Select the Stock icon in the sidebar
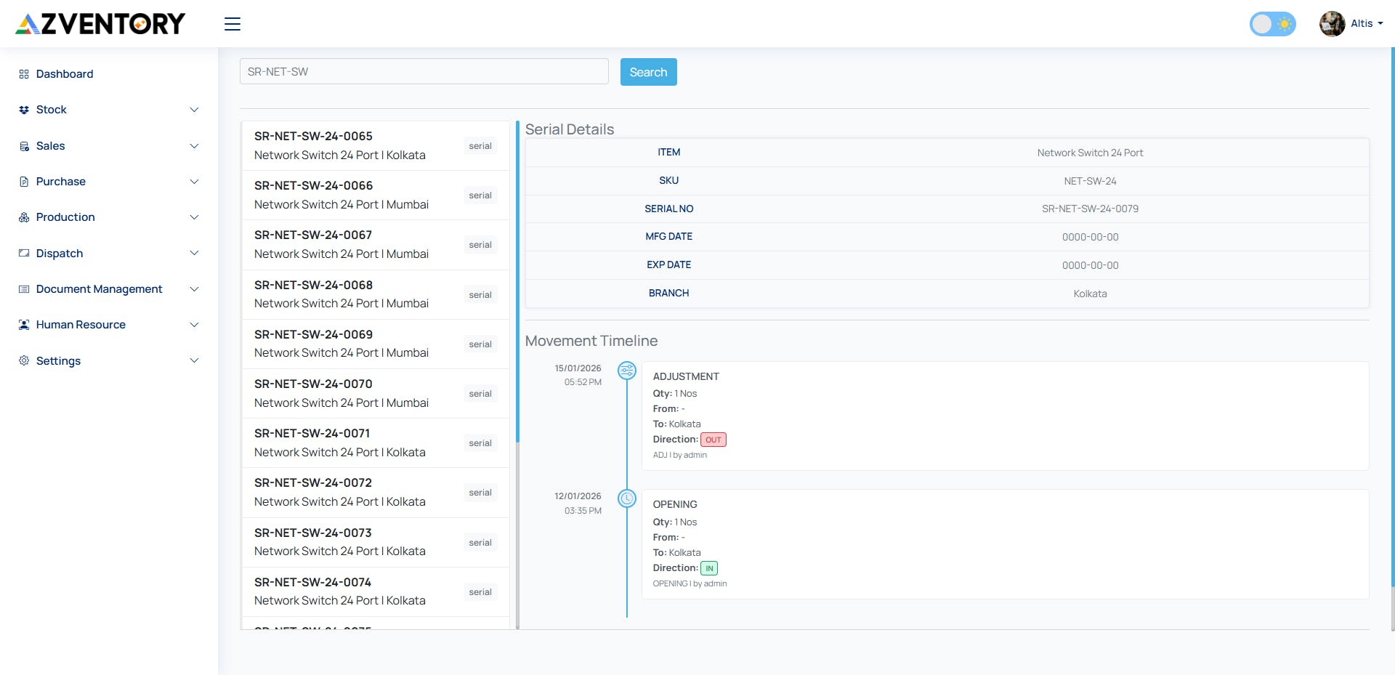1395x675 pixels. pos(23,109)
